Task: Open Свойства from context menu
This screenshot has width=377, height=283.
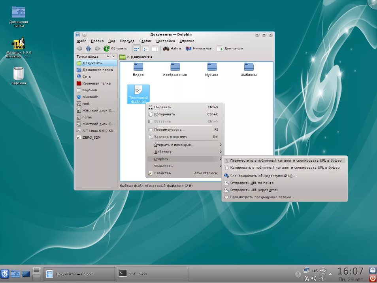Action: (185, 173)
